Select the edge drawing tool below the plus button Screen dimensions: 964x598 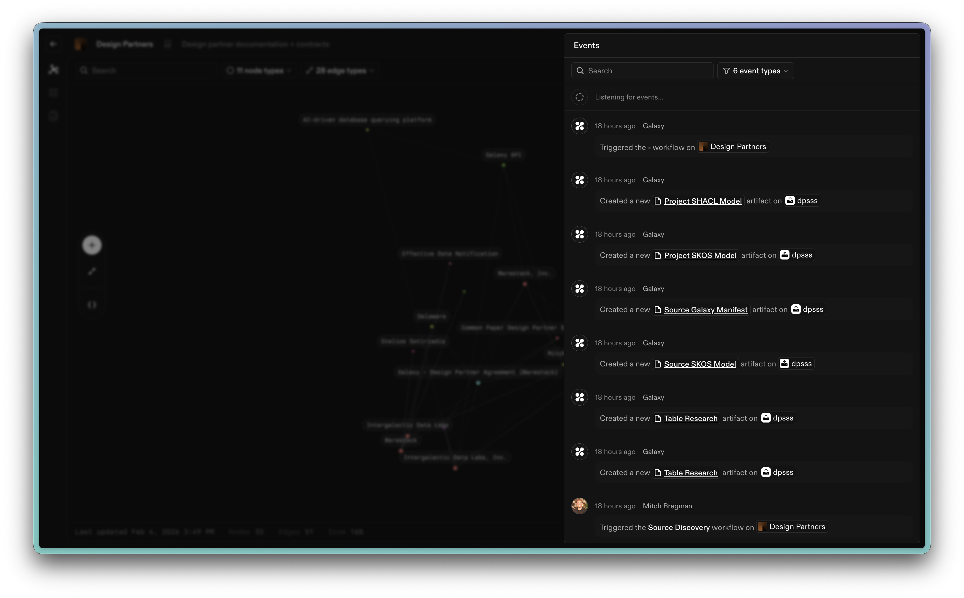[x=91, y=271]
